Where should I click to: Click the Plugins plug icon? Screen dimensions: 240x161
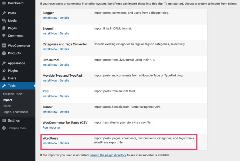(4, 71)
